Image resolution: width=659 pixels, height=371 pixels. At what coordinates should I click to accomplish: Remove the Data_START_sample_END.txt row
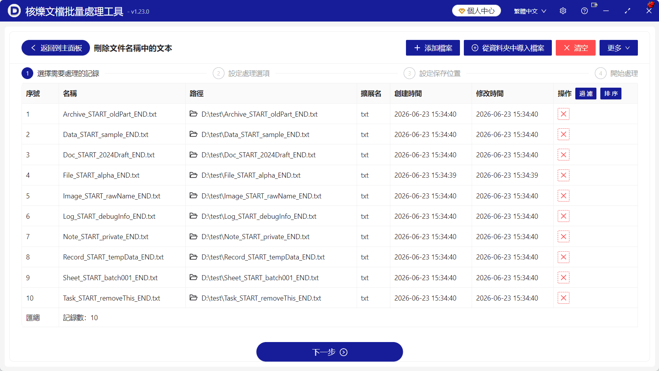[x=563, y=134]
